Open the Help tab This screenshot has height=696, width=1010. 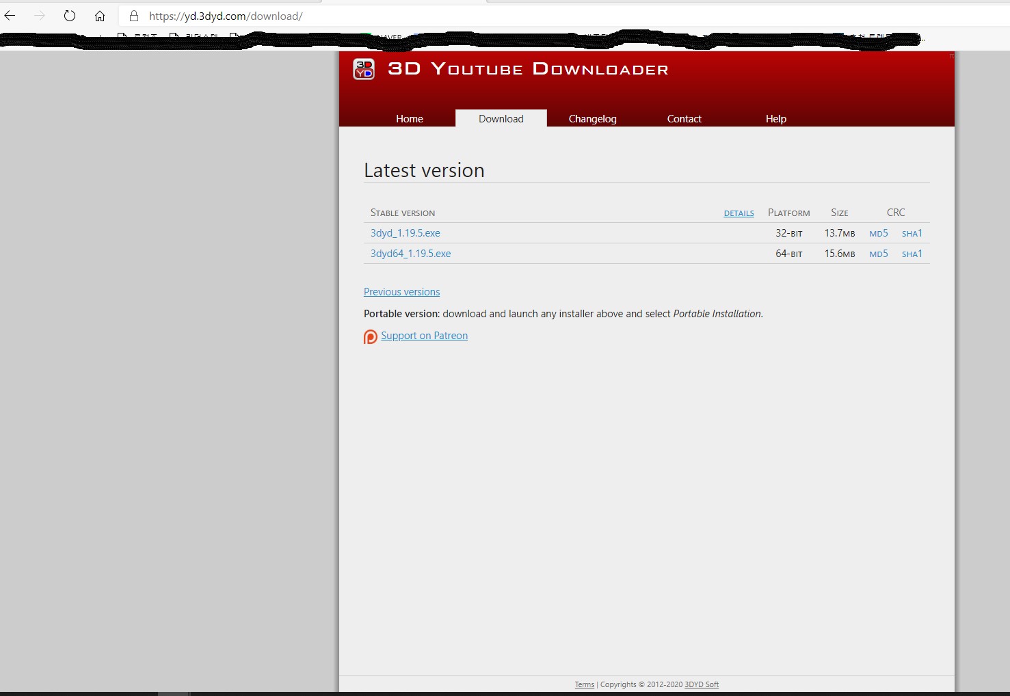pyautogui.click(x=776, y=118)
